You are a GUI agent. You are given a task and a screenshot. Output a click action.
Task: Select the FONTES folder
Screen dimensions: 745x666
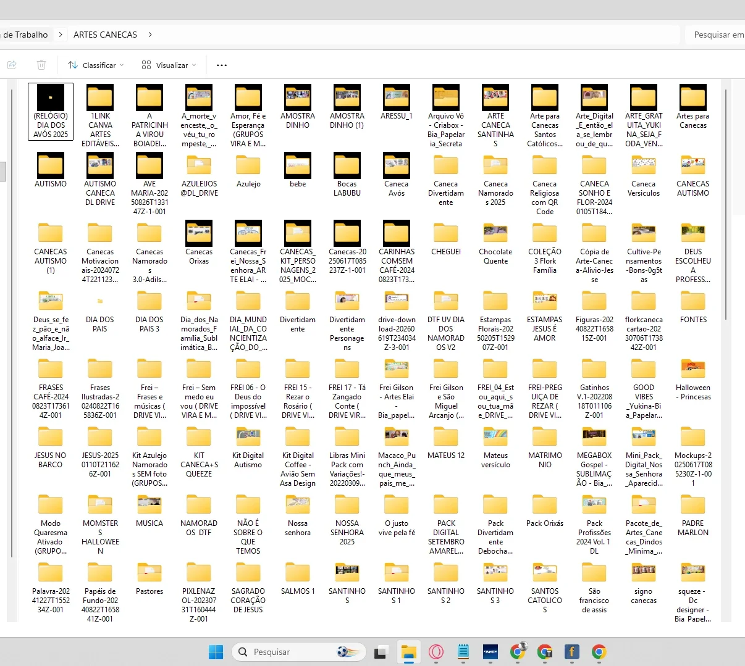point(693,307)
